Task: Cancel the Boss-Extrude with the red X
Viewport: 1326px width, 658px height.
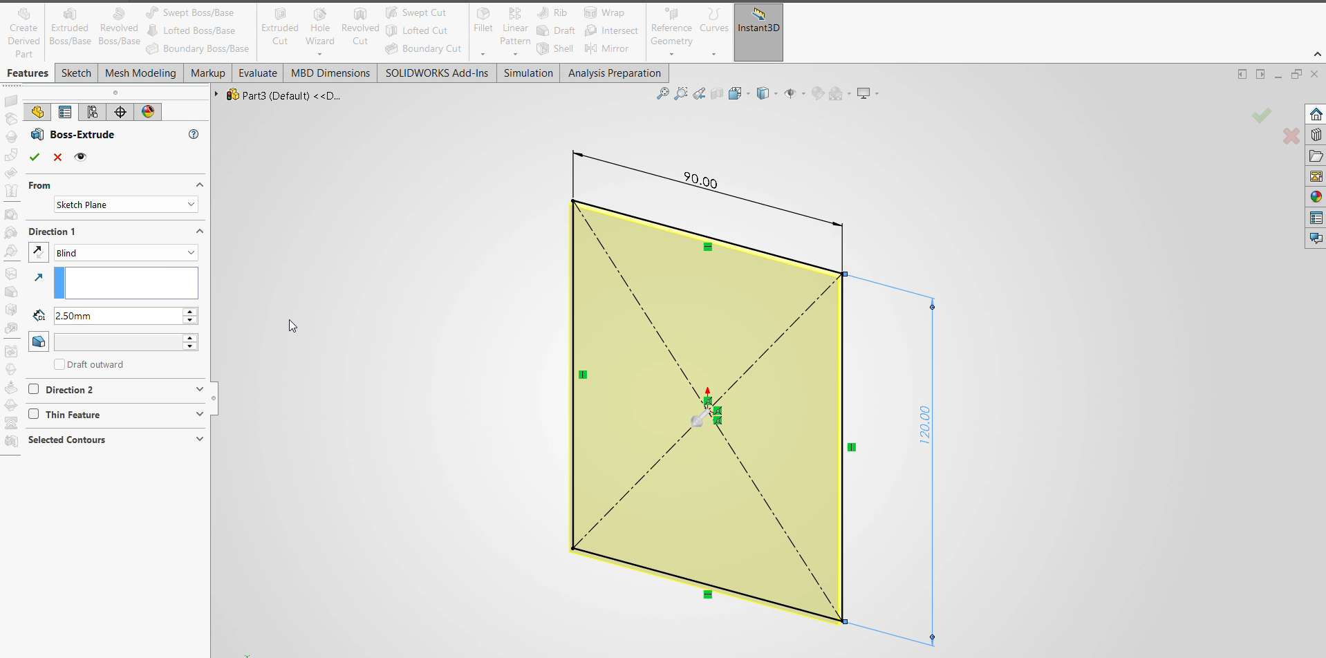Action: [x=58, y=157]
